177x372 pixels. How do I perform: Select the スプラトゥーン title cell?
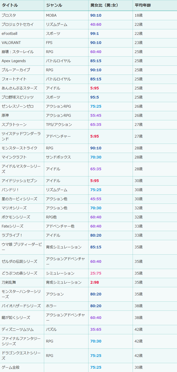[x=22, y=125]
